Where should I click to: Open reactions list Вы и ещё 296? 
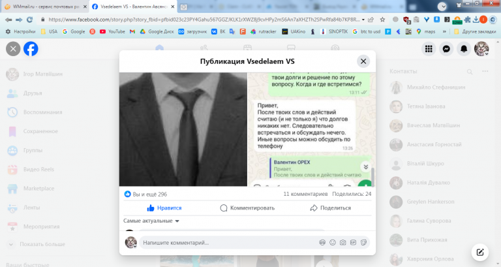pyautogui.click(x=145, y=194)
